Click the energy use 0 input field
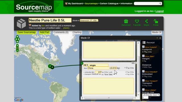This screenshot has height=102, width=182. pyautogui.click(x=145, y=97)
